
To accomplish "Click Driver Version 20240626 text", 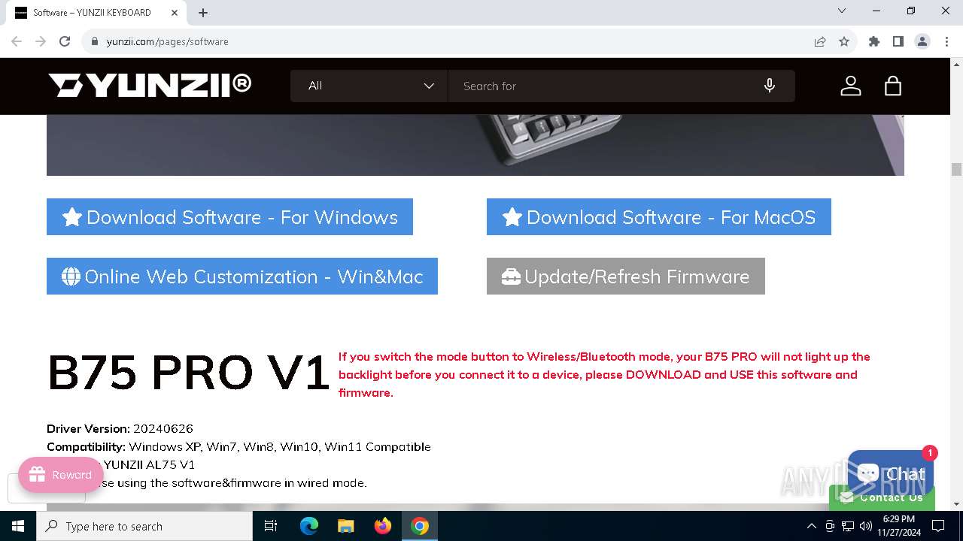I will click(x=120, y=428).
